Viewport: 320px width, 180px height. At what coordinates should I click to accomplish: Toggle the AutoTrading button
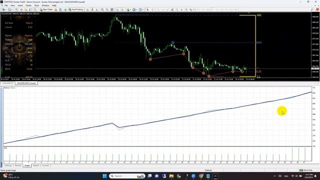75,9
